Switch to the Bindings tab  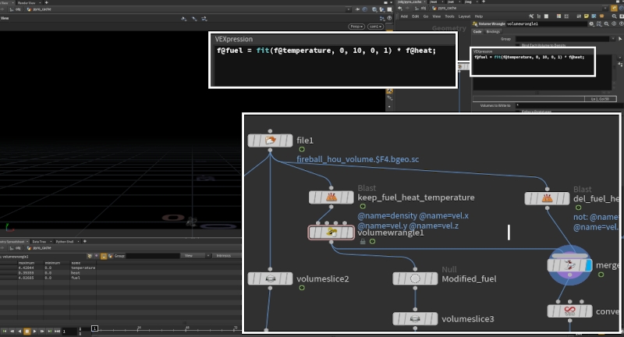[x=493, y=31]
